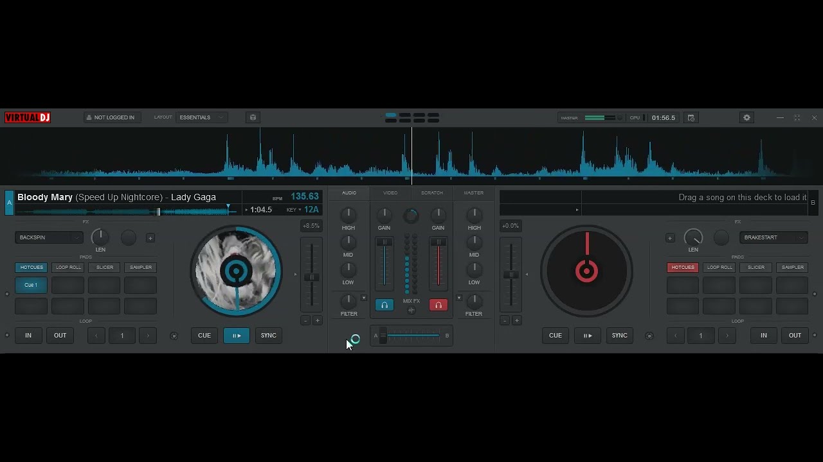Click the clock display reading 01:56.5

coord(664,118)
